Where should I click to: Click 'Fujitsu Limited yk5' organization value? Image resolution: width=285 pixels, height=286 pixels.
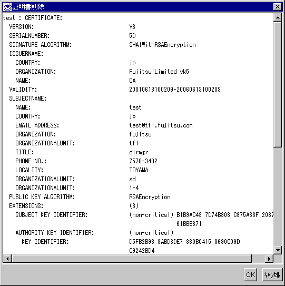pyautogui.click(x=159, y=72)
